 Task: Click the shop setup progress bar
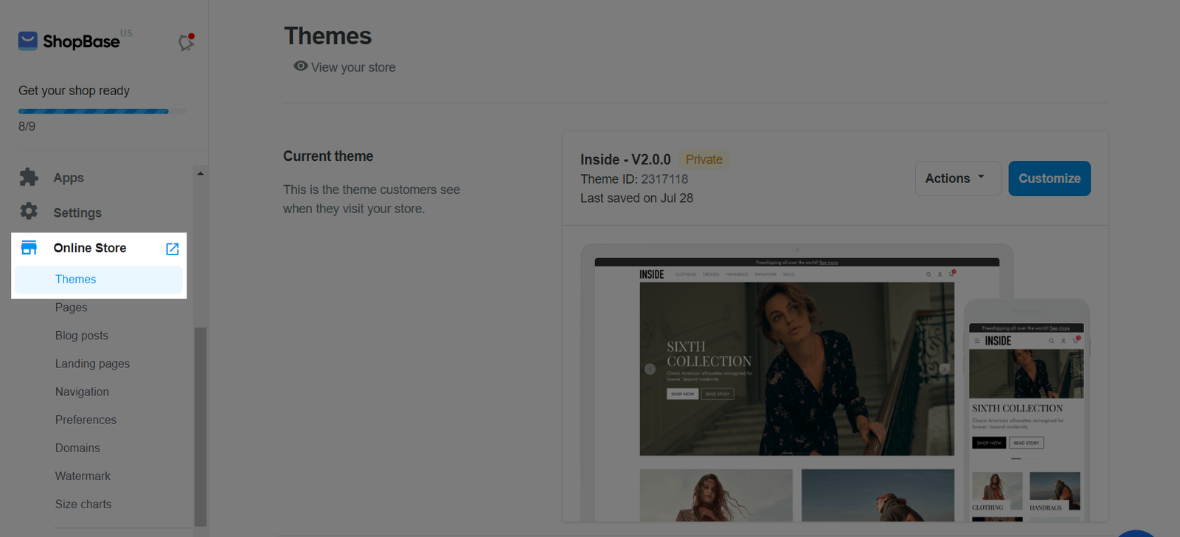click(x=94, y=111)
